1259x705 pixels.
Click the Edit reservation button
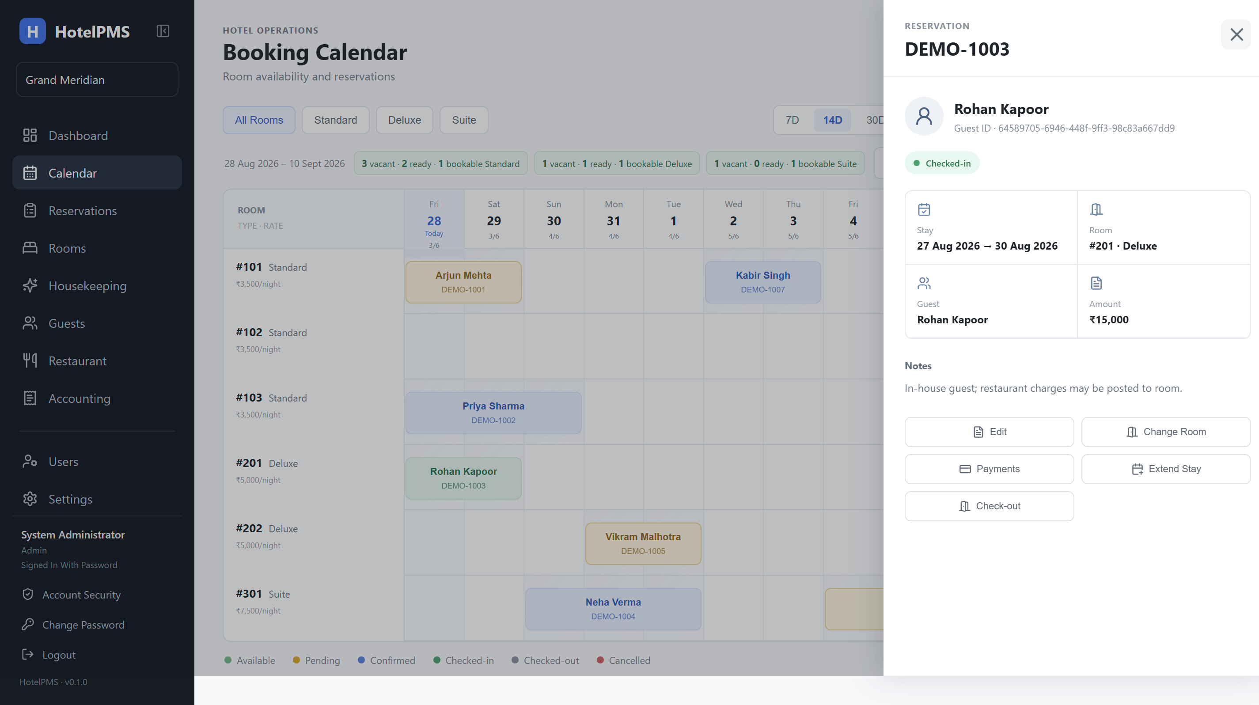coord(989,432)
